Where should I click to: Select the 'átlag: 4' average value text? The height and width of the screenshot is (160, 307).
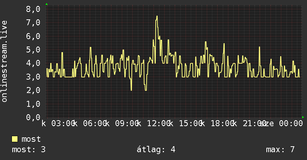point(156,150)
